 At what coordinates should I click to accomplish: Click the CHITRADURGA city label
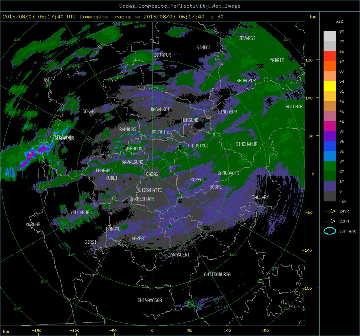217,274
